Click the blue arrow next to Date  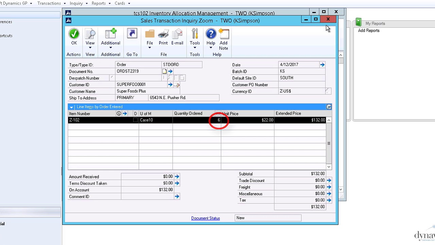click(x=322, y=65)
